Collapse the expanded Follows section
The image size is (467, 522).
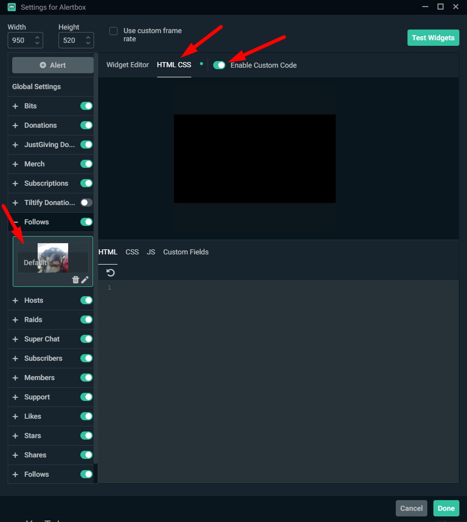15,222
